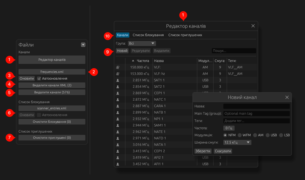Click the user icon in the NATD 1 row

point(118,138)
